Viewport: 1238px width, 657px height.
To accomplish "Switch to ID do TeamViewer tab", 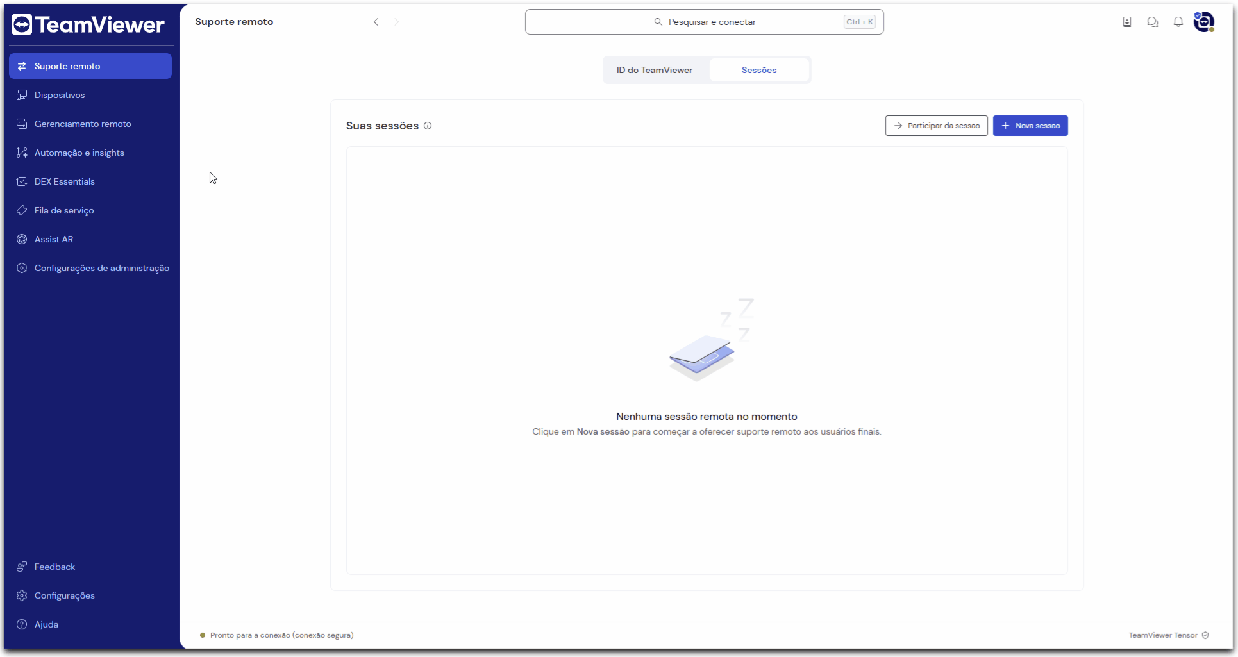I will point(654,70).
